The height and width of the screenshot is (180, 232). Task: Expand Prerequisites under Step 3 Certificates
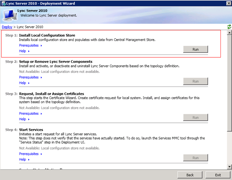(x=31, y=114)
